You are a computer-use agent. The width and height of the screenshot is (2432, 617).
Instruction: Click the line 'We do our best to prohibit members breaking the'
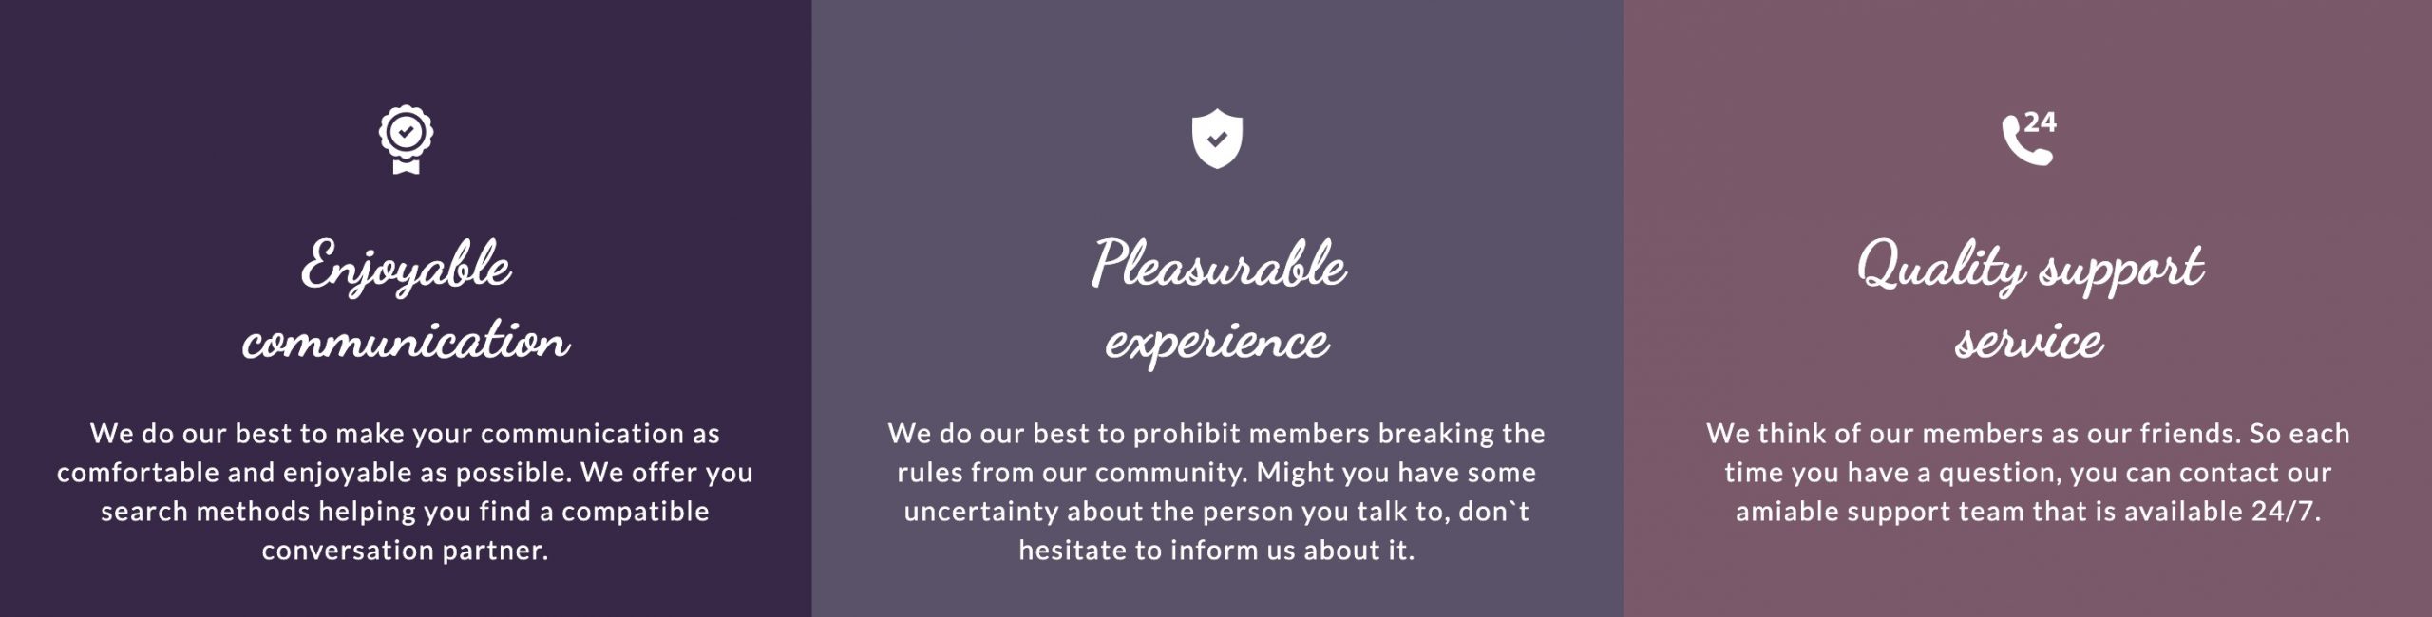[1217, 434]
